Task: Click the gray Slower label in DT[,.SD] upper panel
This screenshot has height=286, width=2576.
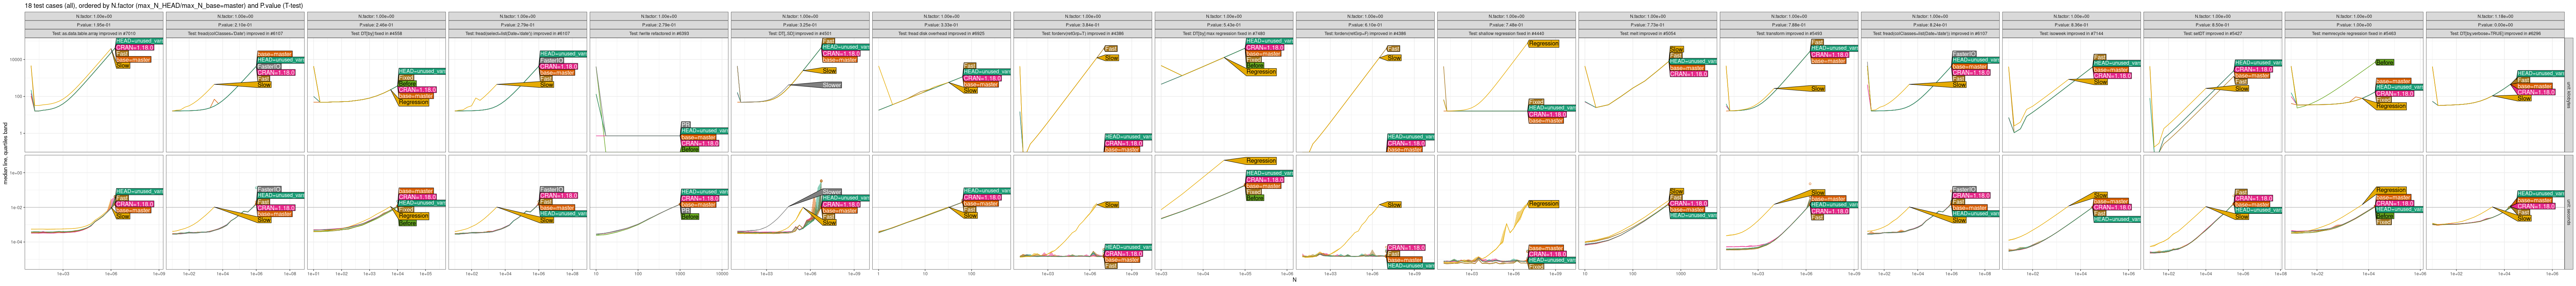Action: 831,85
